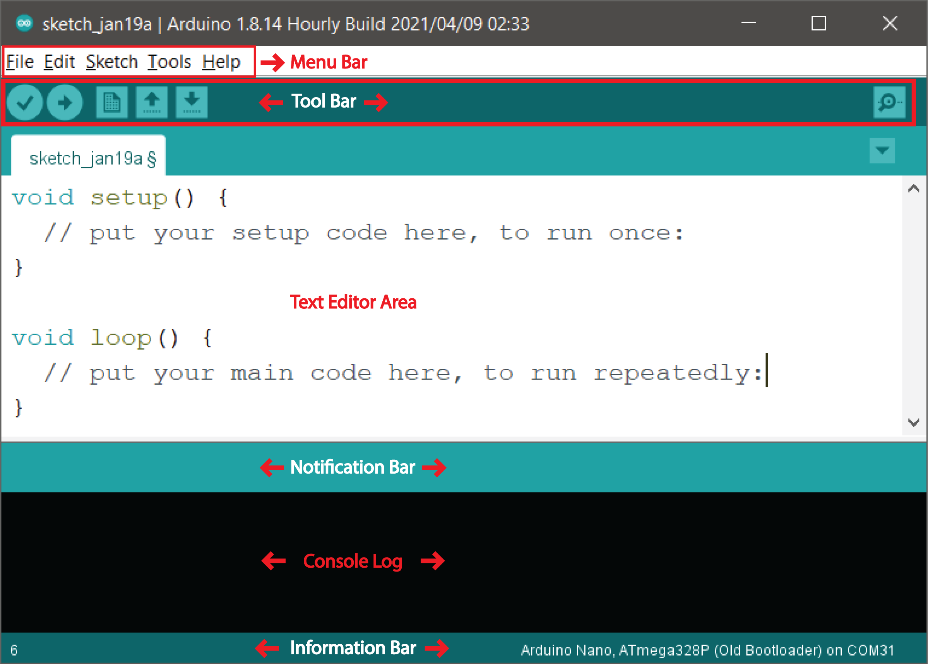This screenshot has width=928, height=664.
Task: Expand the tab options dropdown arrow
Action: click(x=882, y=151)
